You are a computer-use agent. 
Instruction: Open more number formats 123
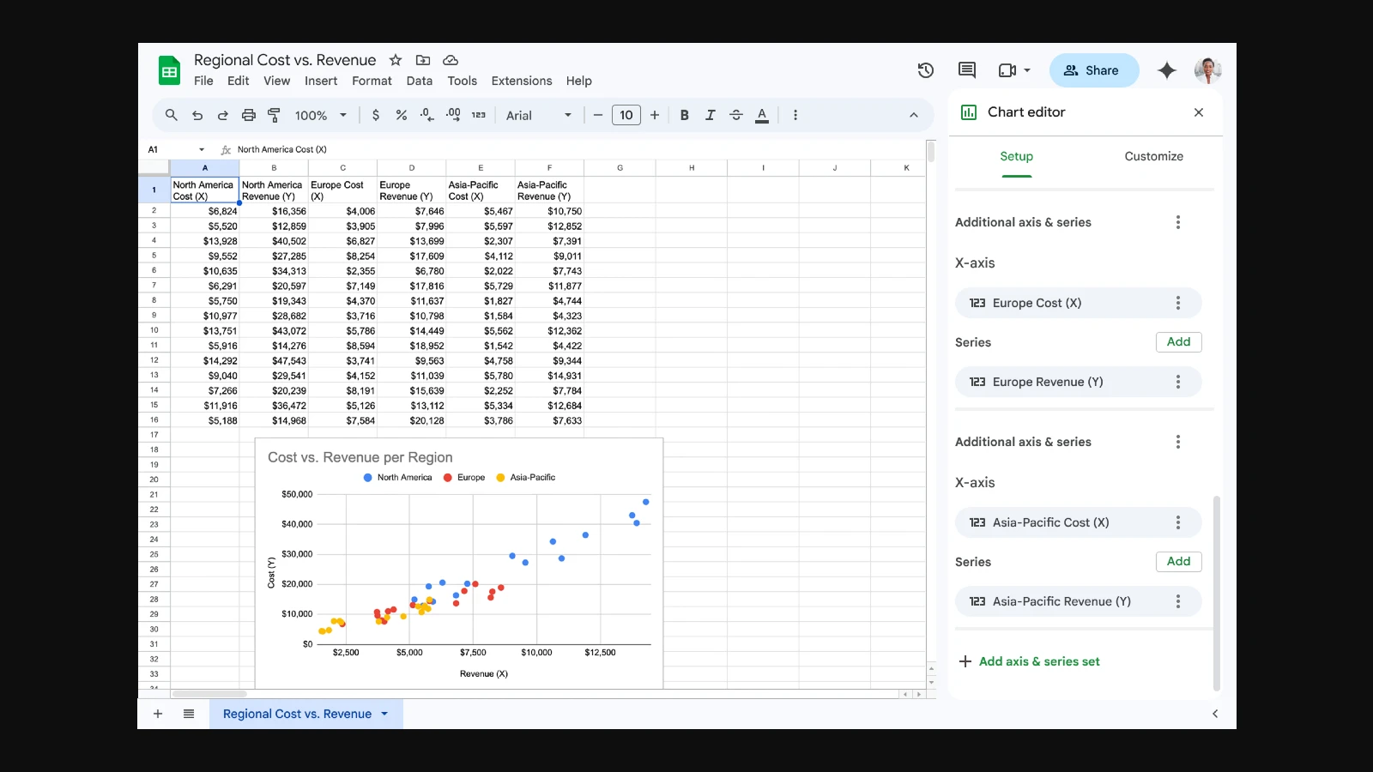479,115
